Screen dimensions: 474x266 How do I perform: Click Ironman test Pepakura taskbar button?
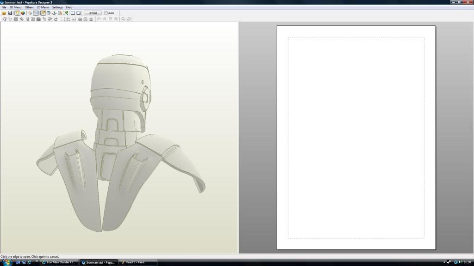tap(99, 262)
